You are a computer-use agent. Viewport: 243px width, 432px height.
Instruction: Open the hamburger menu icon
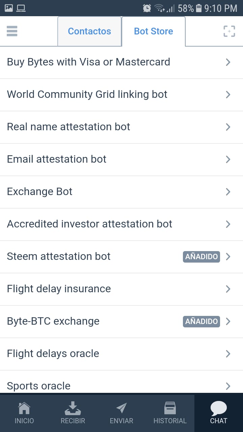(x=12, y=31)
